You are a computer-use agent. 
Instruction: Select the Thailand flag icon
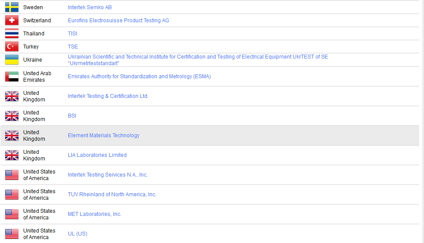(12, 34)
